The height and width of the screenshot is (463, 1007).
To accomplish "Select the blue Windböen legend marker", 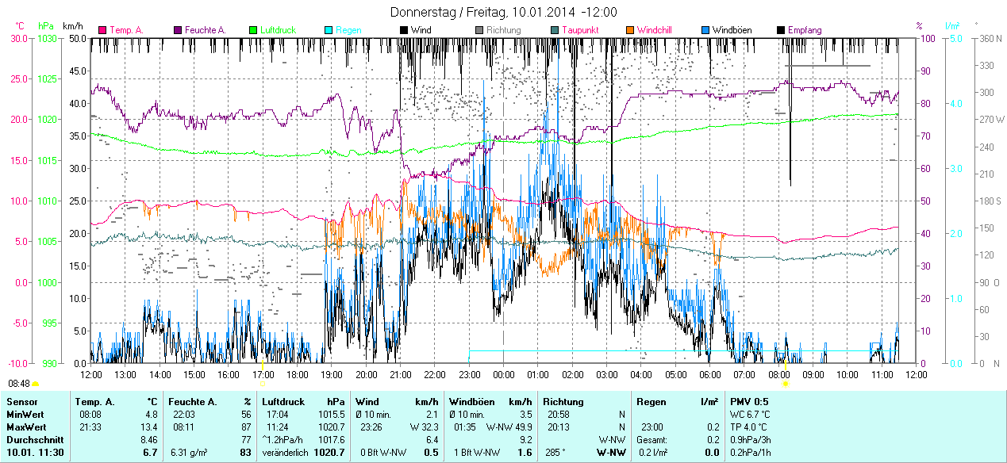I will tap(705, 30).
